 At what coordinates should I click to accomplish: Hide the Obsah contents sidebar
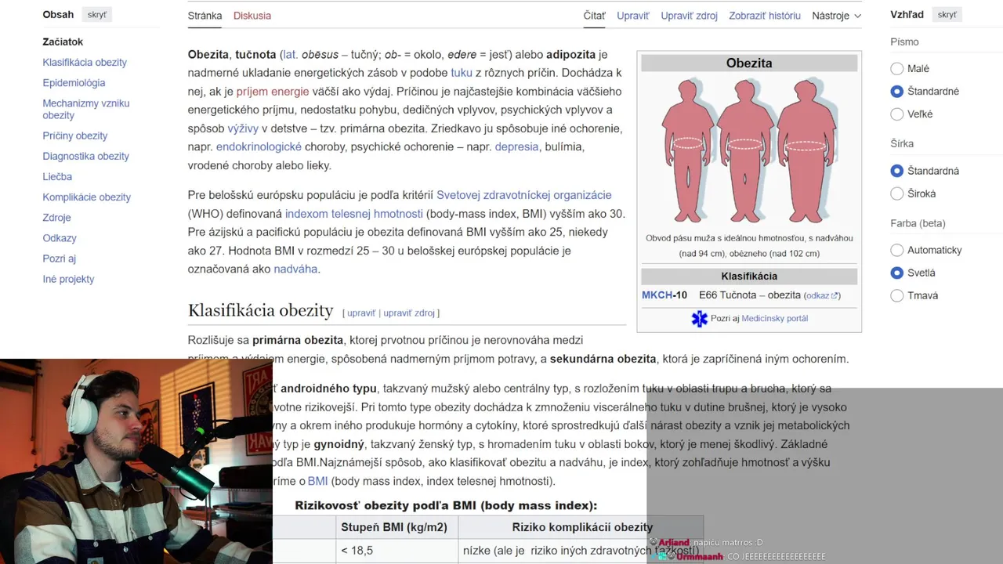[97, 15]
